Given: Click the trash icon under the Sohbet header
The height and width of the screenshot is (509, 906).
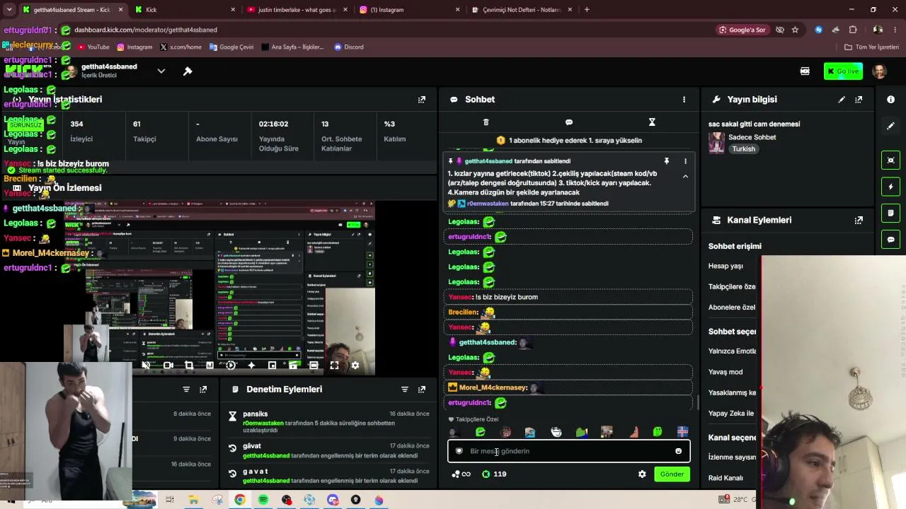Looking at the screenshot, I should pyautogui.click(x=486, y=122).
